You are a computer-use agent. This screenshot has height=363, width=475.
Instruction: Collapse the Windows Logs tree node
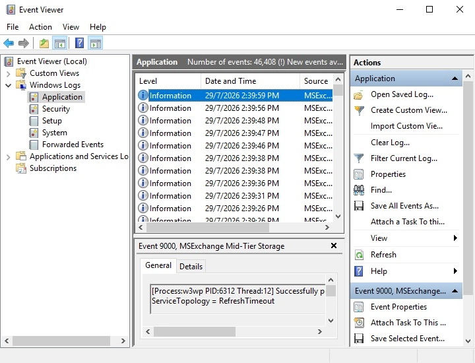coord(9,85)
